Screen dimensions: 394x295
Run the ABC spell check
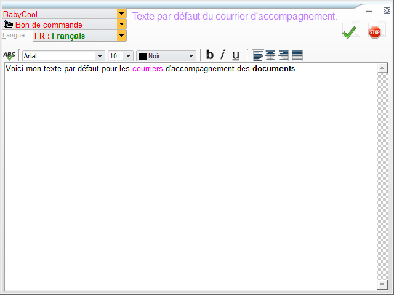[9, 56]
